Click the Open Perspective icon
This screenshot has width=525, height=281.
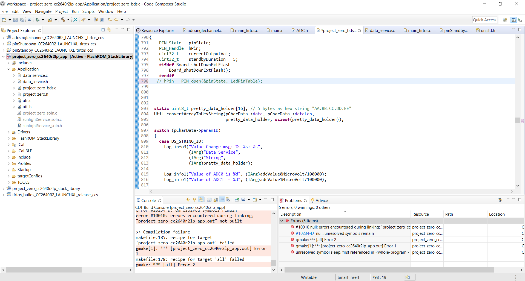(x=505, y=20)
